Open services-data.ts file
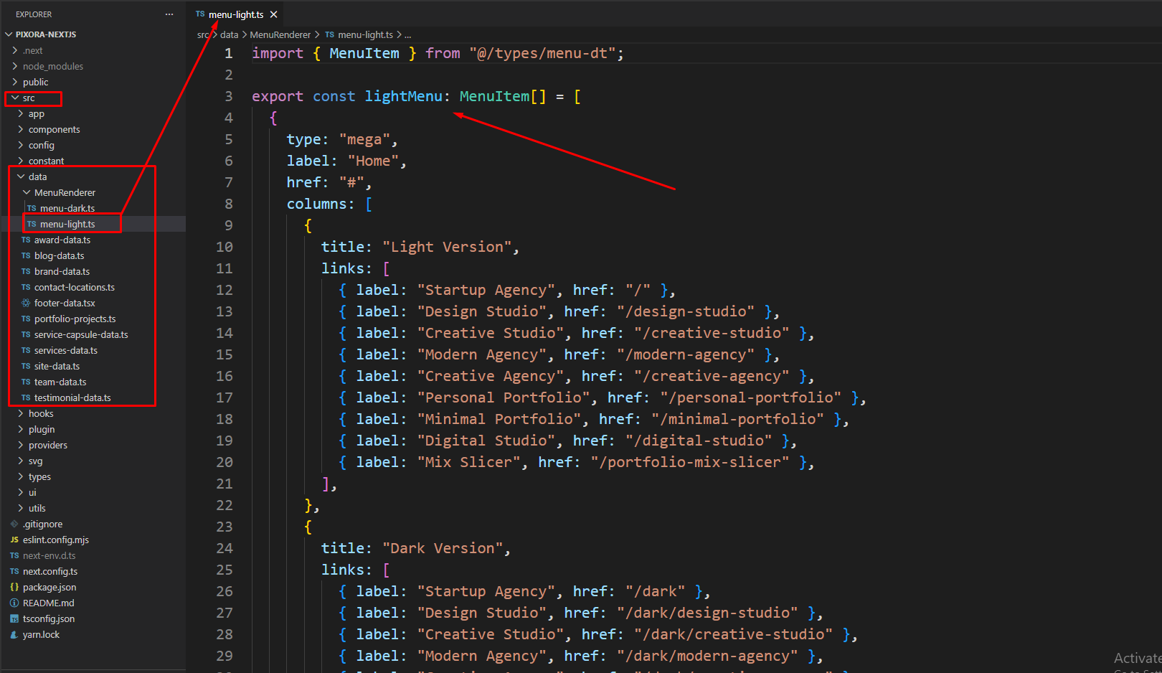Screen dimensions: 1162x673 (x=65, y=350)
